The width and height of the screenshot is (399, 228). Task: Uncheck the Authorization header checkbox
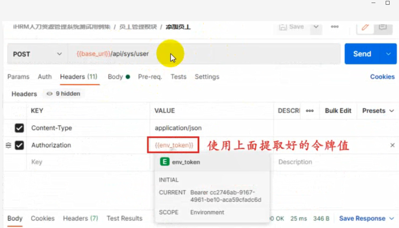click(x=19, y=145)
